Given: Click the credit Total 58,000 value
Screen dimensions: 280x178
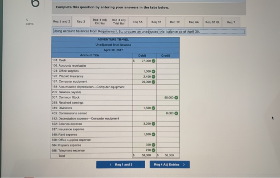Looking at the screenshot, I should point(169,155).
